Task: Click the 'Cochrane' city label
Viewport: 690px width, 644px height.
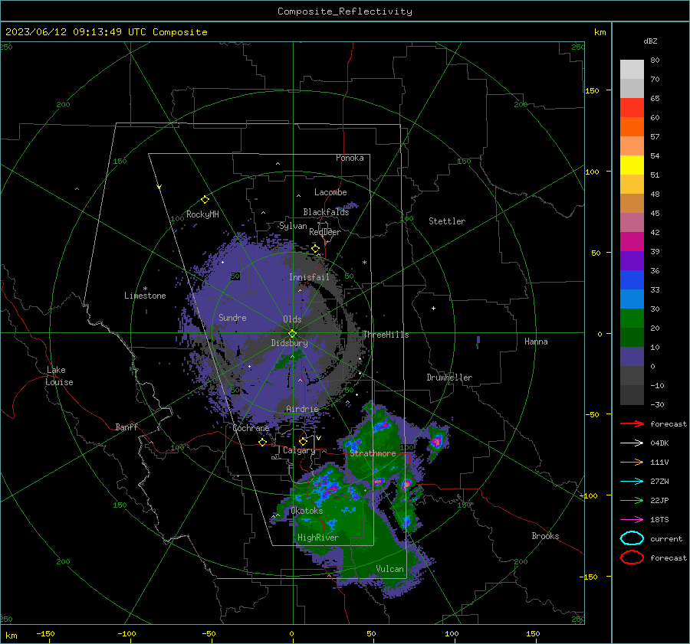Action: pos(251,428)
